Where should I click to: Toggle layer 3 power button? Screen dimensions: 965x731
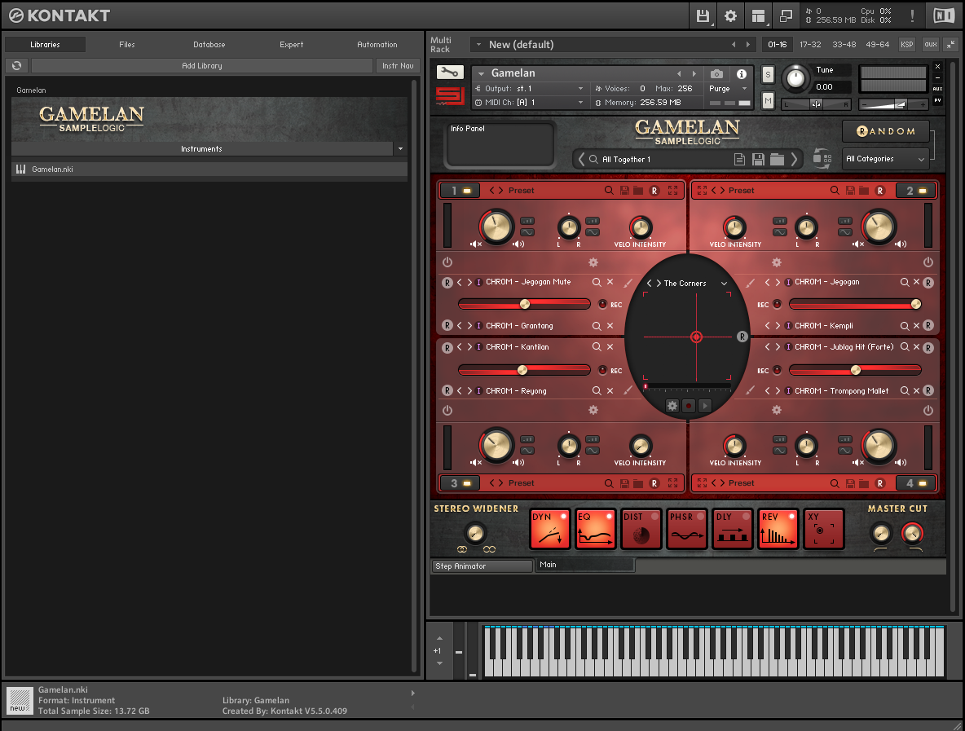pyautogui.click(x=447, y=410)
